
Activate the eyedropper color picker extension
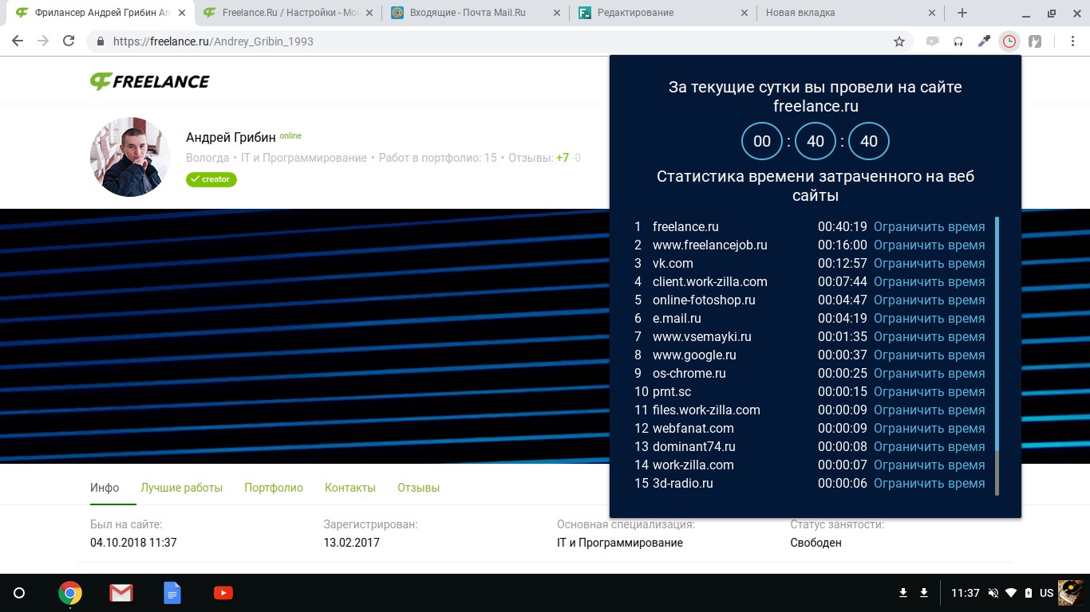coord(984,41)
